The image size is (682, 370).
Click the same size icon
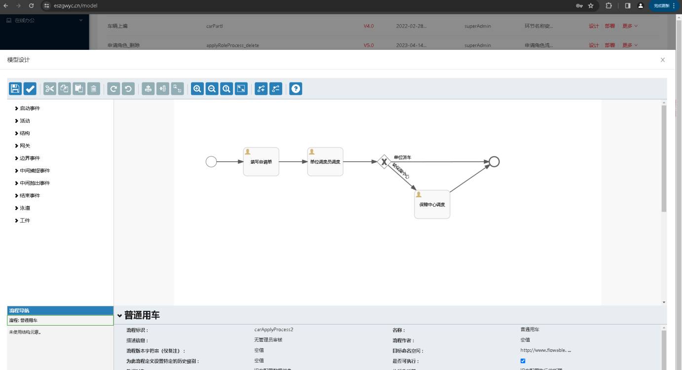(x=178, y=89)
